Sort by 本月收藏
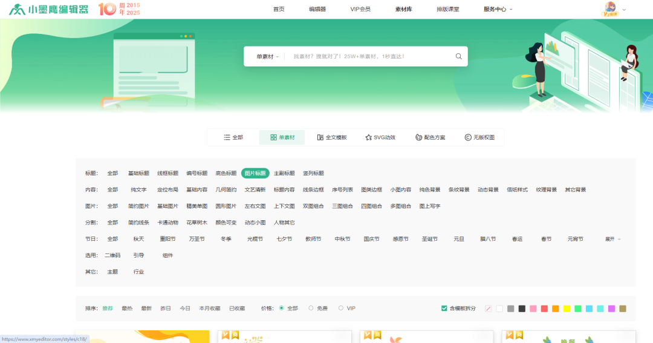 click(209, 309)
